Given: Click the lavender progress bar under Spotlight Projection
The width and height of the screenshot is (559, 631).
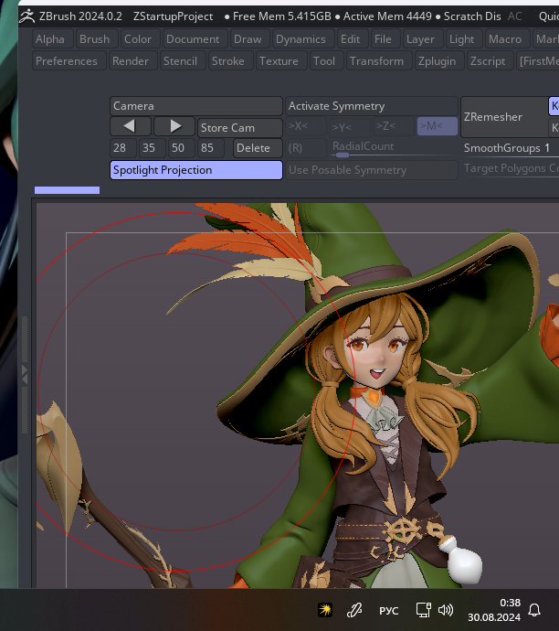Looking at the screenshot, I should [x=67, y=190].
